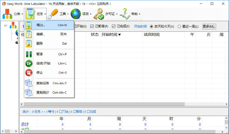The width and height of the screenshot is (229, 134).
Task: Choose 复制统计 Ctrl+Alt+C menu entry
Action: tap(49, 92)
